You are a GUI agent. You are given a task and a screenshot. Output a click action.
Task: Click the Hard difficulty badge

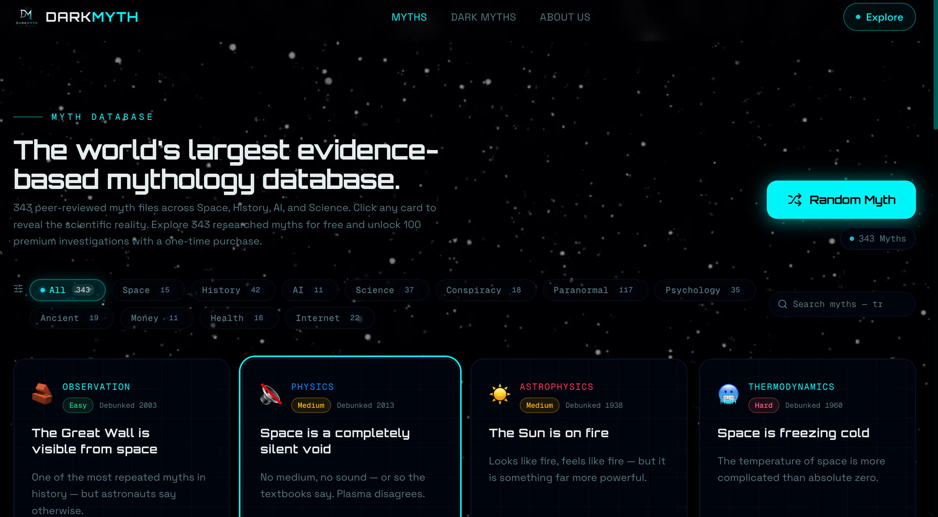pyautogui.click(x=764, y=405)
